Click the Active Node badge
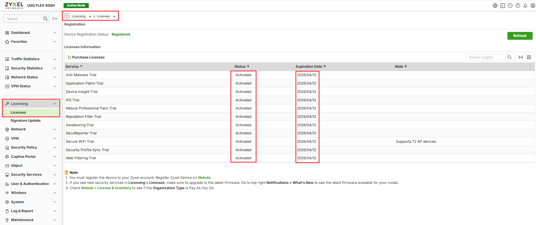This screenshot has height=225, width=536. 76,6
